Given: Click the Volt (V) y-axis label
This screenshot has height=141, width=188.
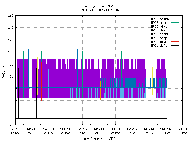Looking at the screenshot, I should pyautogui.click(x=4, y=70).
